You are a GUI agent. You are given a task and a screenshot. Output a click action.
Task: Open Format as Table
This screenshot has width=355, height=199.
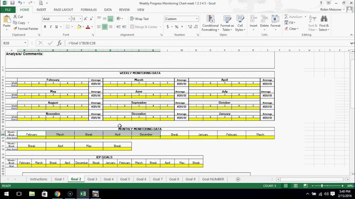[x=227, y=23]
